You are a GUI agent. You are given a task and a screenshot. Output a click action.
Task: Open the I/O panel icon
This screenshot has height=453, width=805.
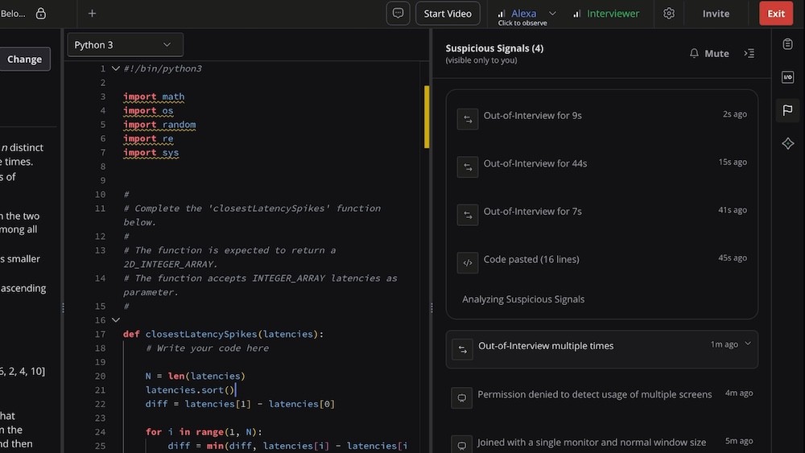click(x=787, y=77)
